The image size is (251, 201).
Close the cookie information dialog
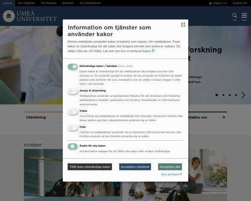coord(183,25)
